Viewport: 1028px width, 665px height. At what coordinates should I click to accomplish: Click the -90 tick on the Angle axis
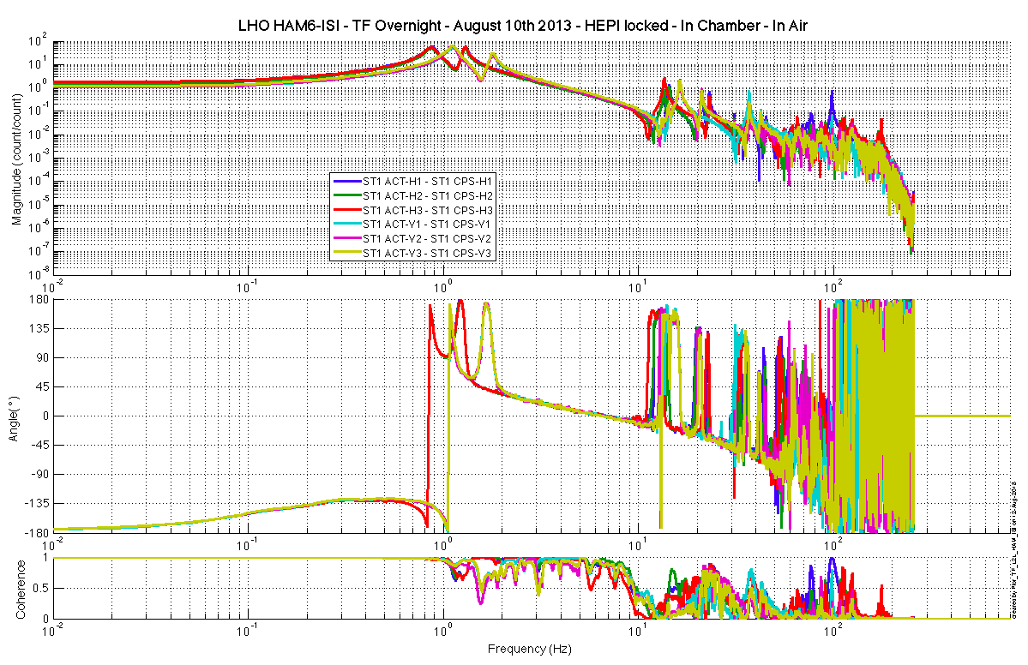[41, 474]
